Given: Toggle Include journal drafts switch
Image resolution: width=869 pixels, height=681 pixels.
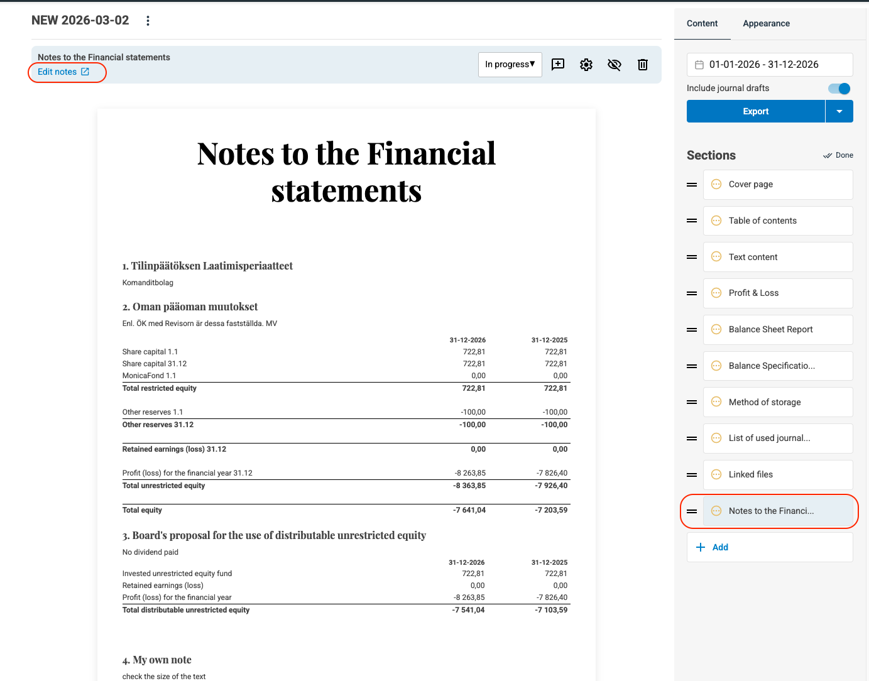Looking at the screenshot, I should (x=839, y=89).
